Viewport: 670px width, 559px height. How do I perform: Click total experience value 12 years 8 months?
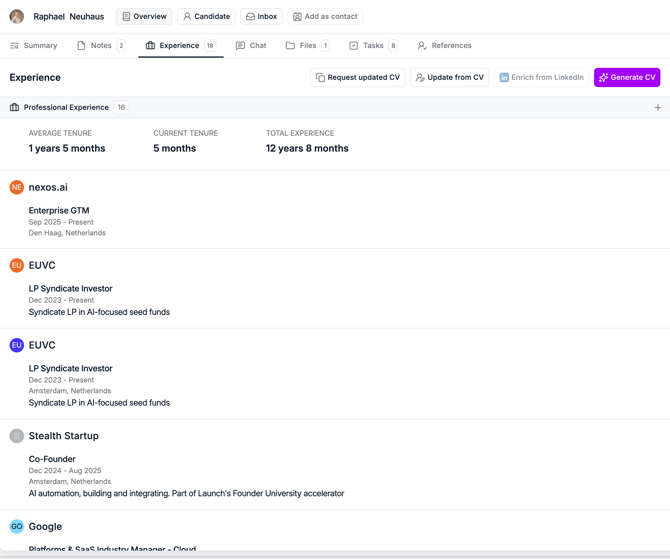(x=307, y=148)
